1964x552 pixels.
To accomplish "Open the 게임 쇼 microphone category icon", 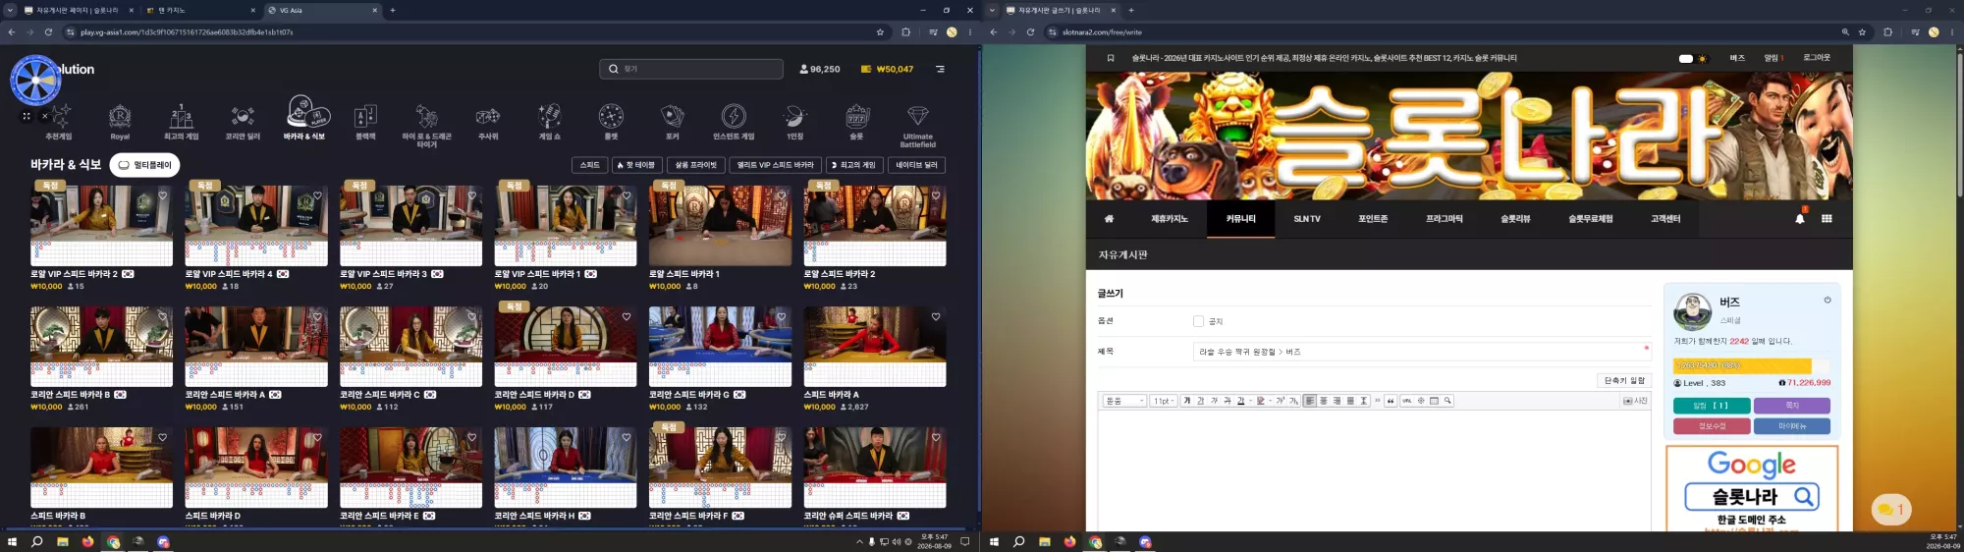I will coord(550,117).
